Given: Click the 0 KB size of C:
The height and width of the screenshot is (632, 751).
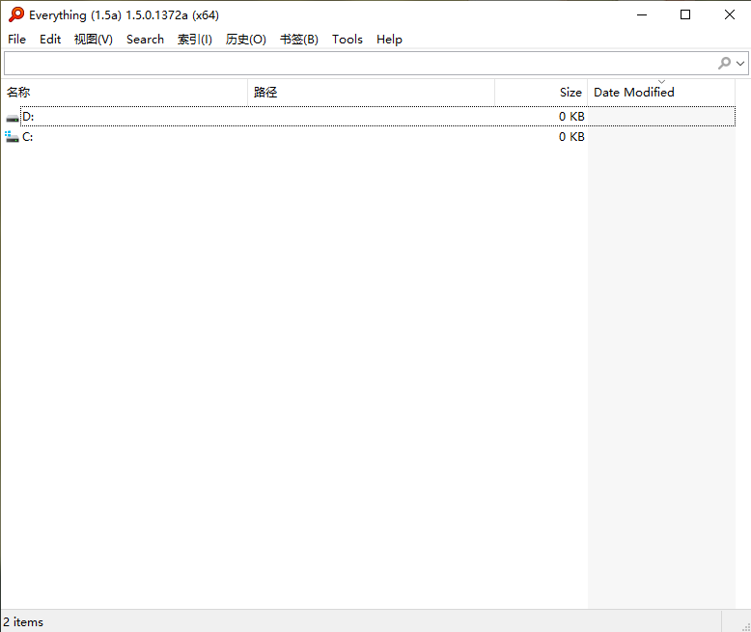Looking at the screenshot, I should [571, 137].
